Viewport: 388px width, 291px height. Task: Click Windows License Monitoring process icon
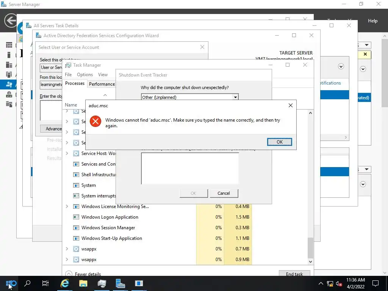click(x=76, y=207)
